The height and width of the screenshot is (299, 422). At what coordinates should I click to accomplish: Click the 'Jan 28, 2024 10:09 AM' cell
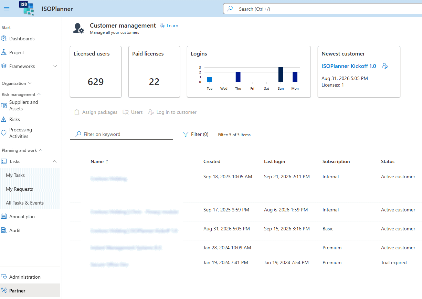click(227, 248)
